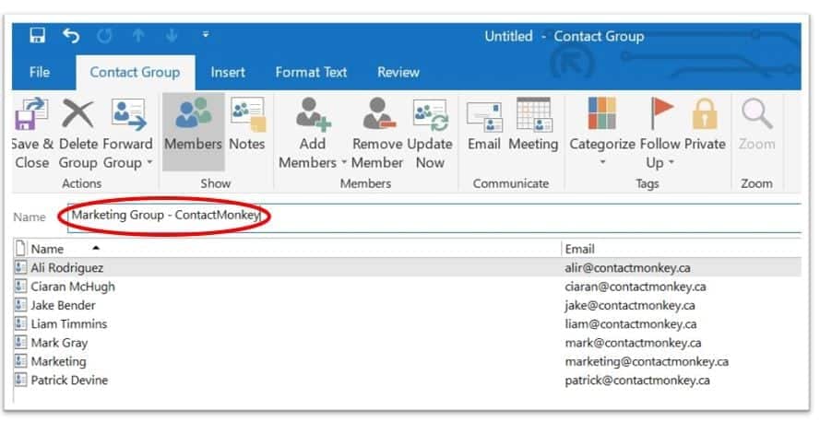Click email liam@contactmonkey.ca

pos(631,324)
